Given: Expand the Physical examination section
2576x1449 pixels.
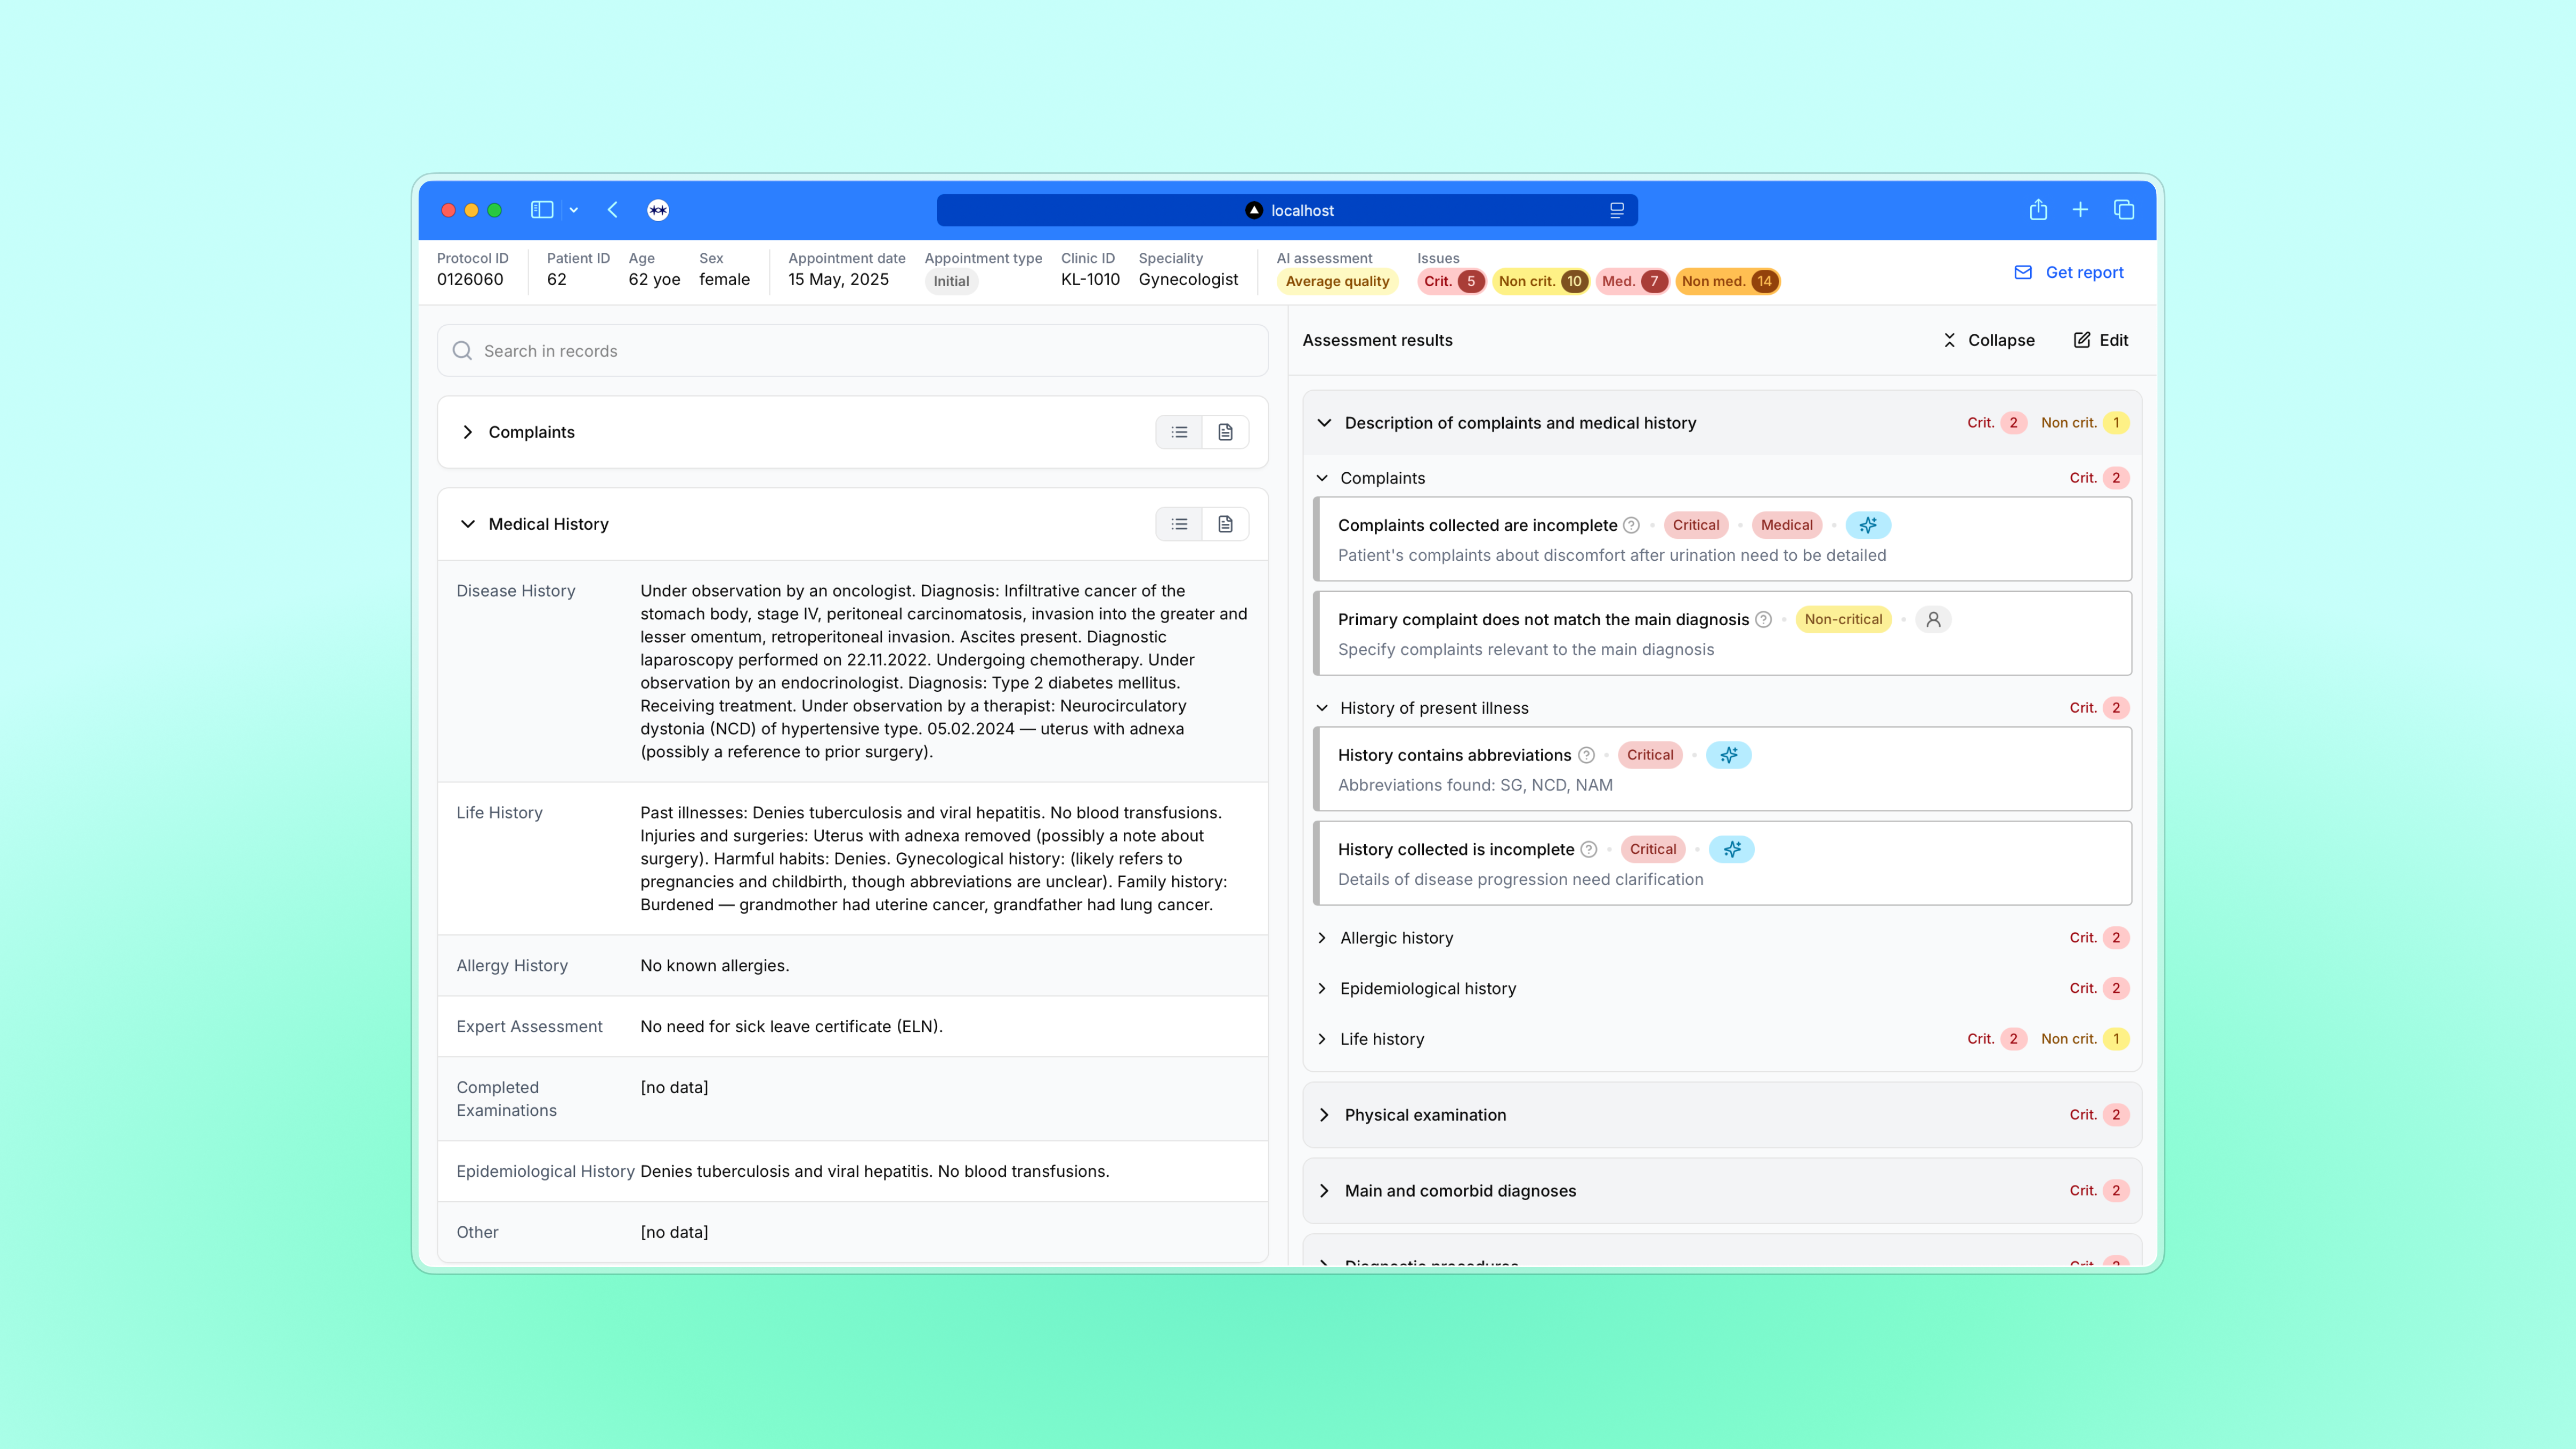Looking at the screenshot, I should [x=1324, y=1115].
